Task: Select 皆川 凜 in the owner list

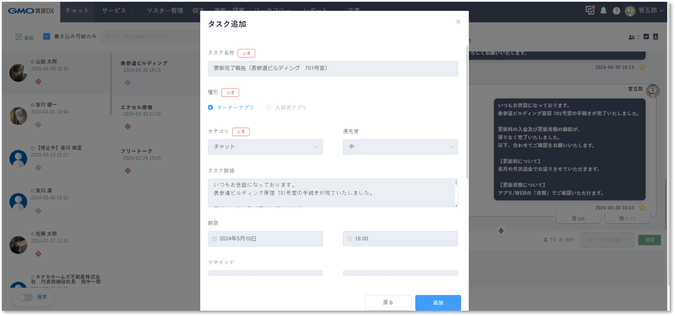Action: point(56,202)
